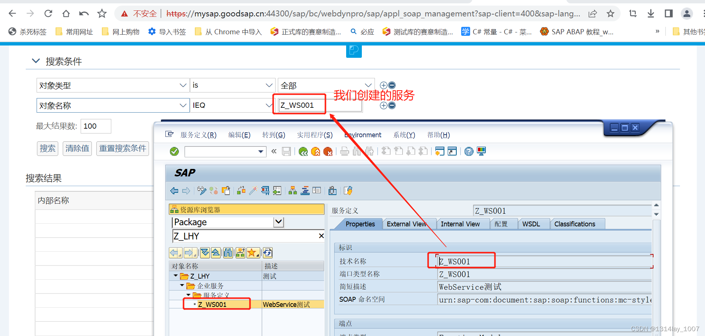Open SAP Help question mark icon
Viewport: 705px width, 336px height.
tap(469, 151)
